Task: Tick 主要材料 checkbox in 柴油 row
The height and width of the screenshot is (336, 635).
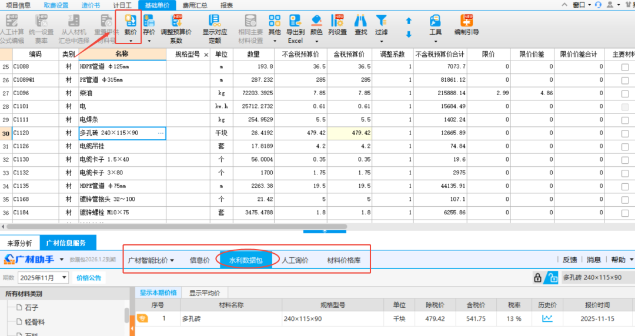Action: [x=624, y=93]
